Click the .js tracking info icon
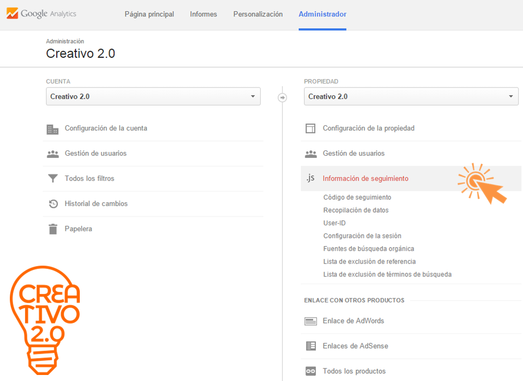Screen dimensions: 523x381 pos(310,178)
